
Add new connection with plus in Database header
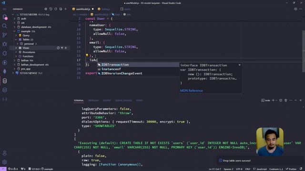coord(66,9)
